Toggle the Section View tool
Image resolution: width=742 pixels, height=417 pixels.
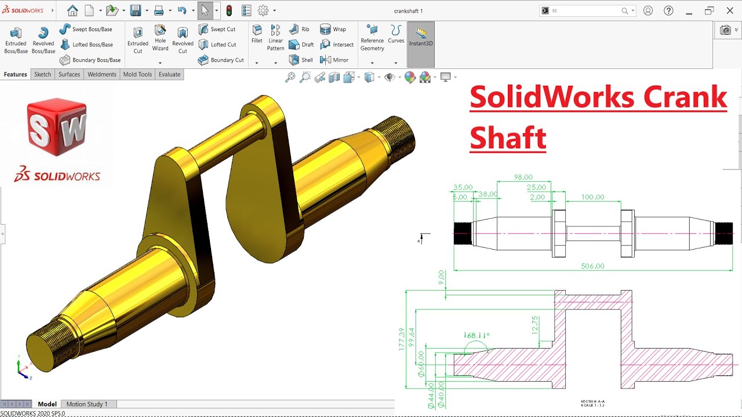[334, 77]
